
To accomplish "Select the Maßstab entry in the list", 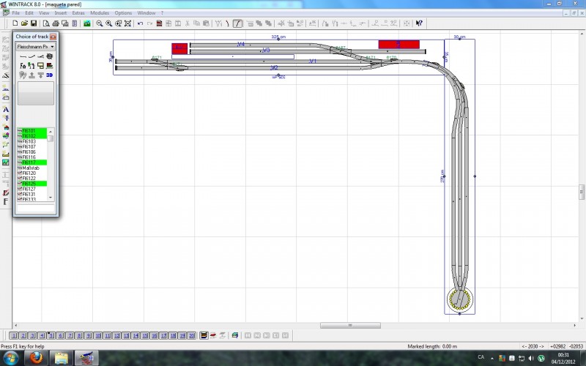I will pyautogui.click(x=31, y=168).
